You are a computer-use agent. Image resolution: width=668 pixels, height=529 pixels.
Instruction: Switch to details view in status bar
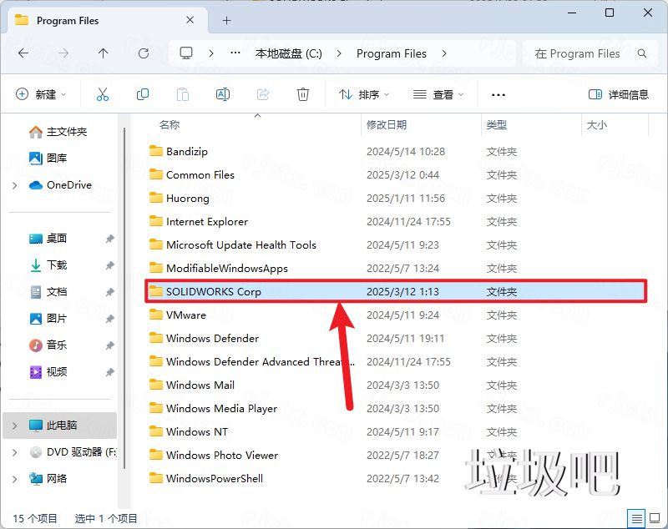635,518
